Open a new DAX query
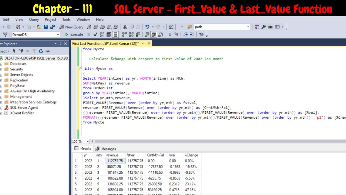 coord(116,27)
